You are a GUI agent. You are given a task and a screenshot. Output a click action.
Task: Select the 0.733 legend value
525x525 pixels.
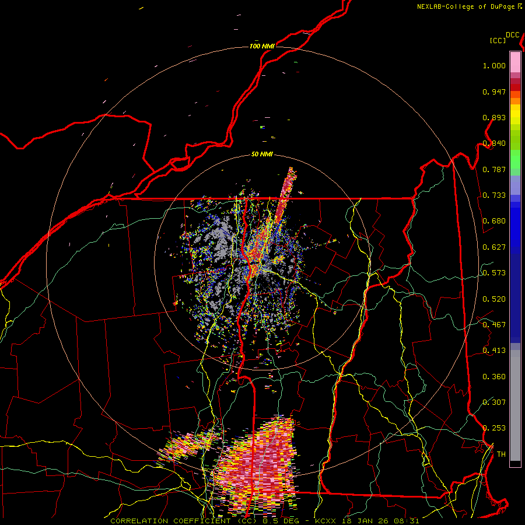(x=494, y=195)
